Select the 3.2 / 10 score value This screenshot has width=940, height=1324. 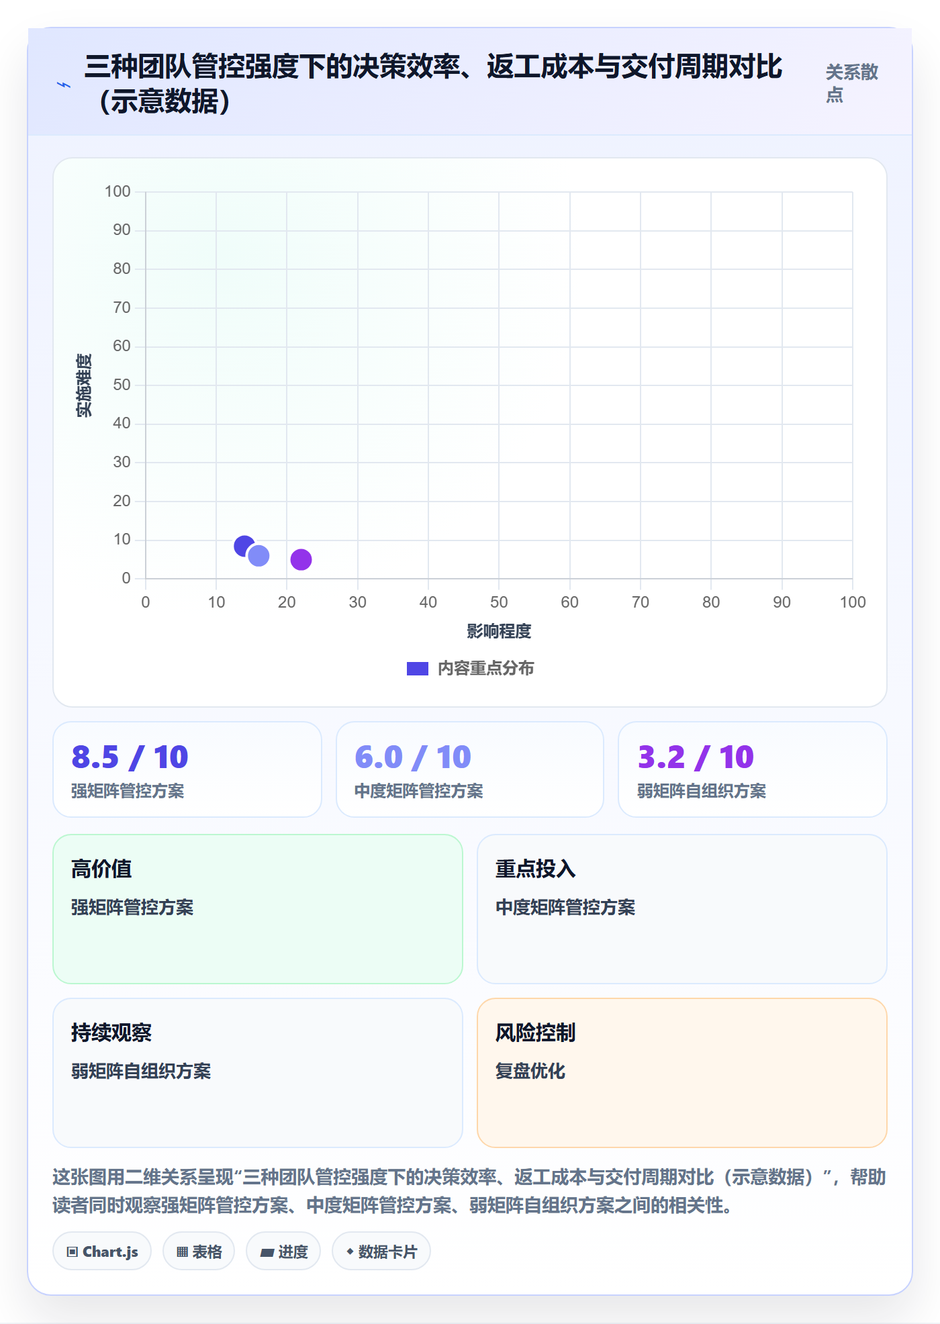click(x=696, y=757)
